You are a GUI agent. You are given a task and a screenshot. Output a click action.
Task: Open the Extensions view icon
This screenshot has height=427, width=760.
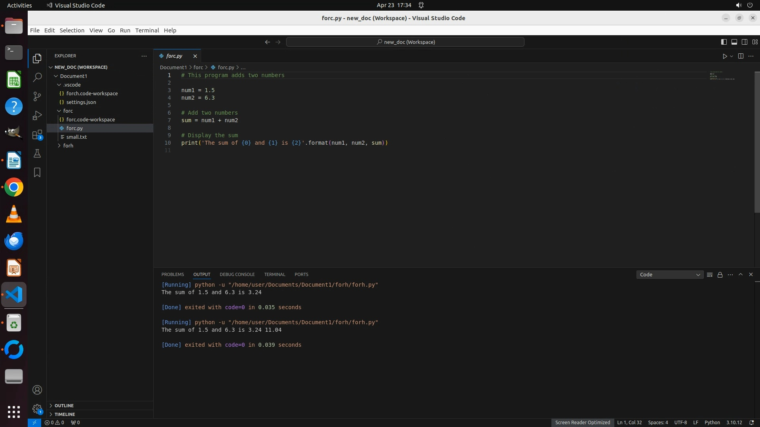click(x=37, y=135)
